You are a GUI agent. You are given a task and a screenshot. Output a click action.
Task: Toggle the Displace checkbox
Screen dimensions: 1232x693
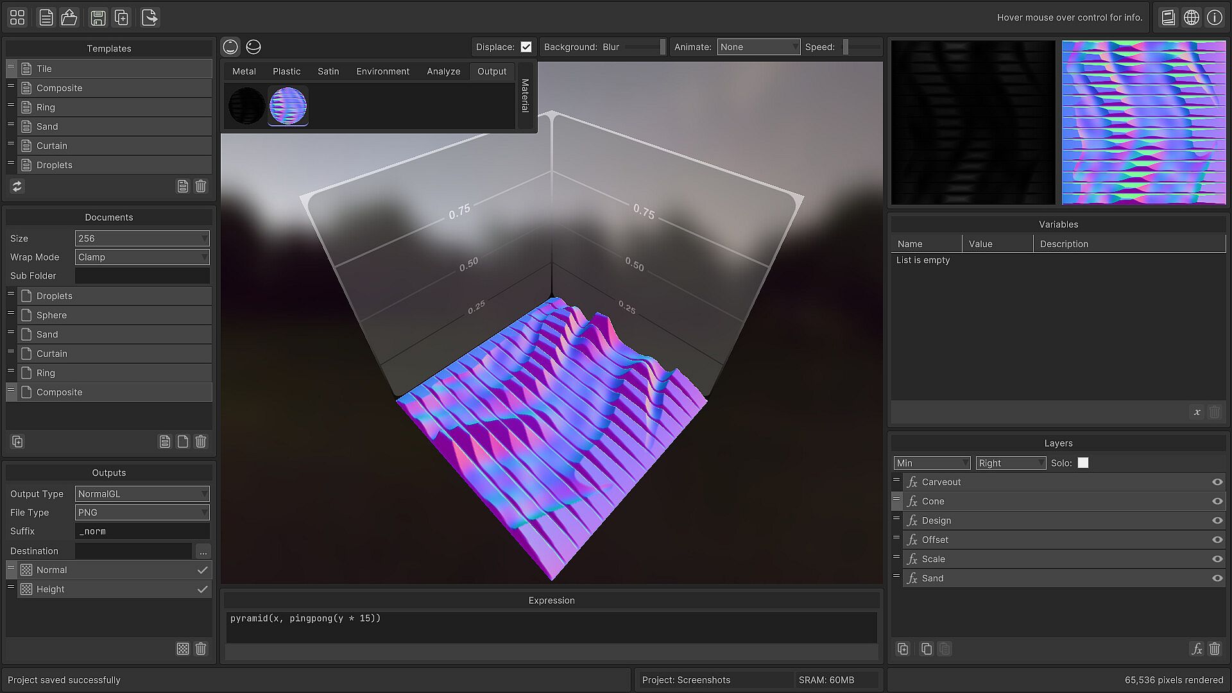[x=526, y=47]
